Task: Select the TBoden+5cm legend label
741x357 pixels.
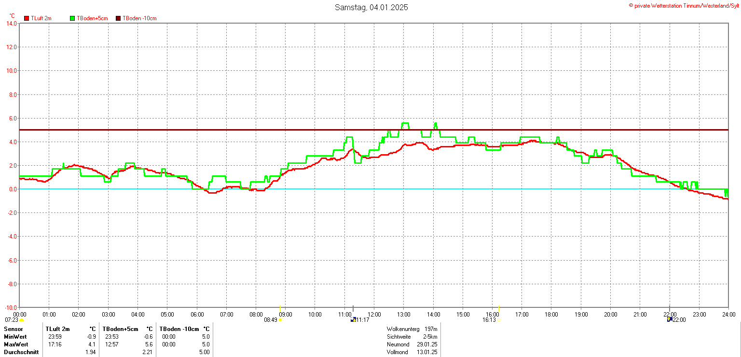Action: click(x=91, y=18)
